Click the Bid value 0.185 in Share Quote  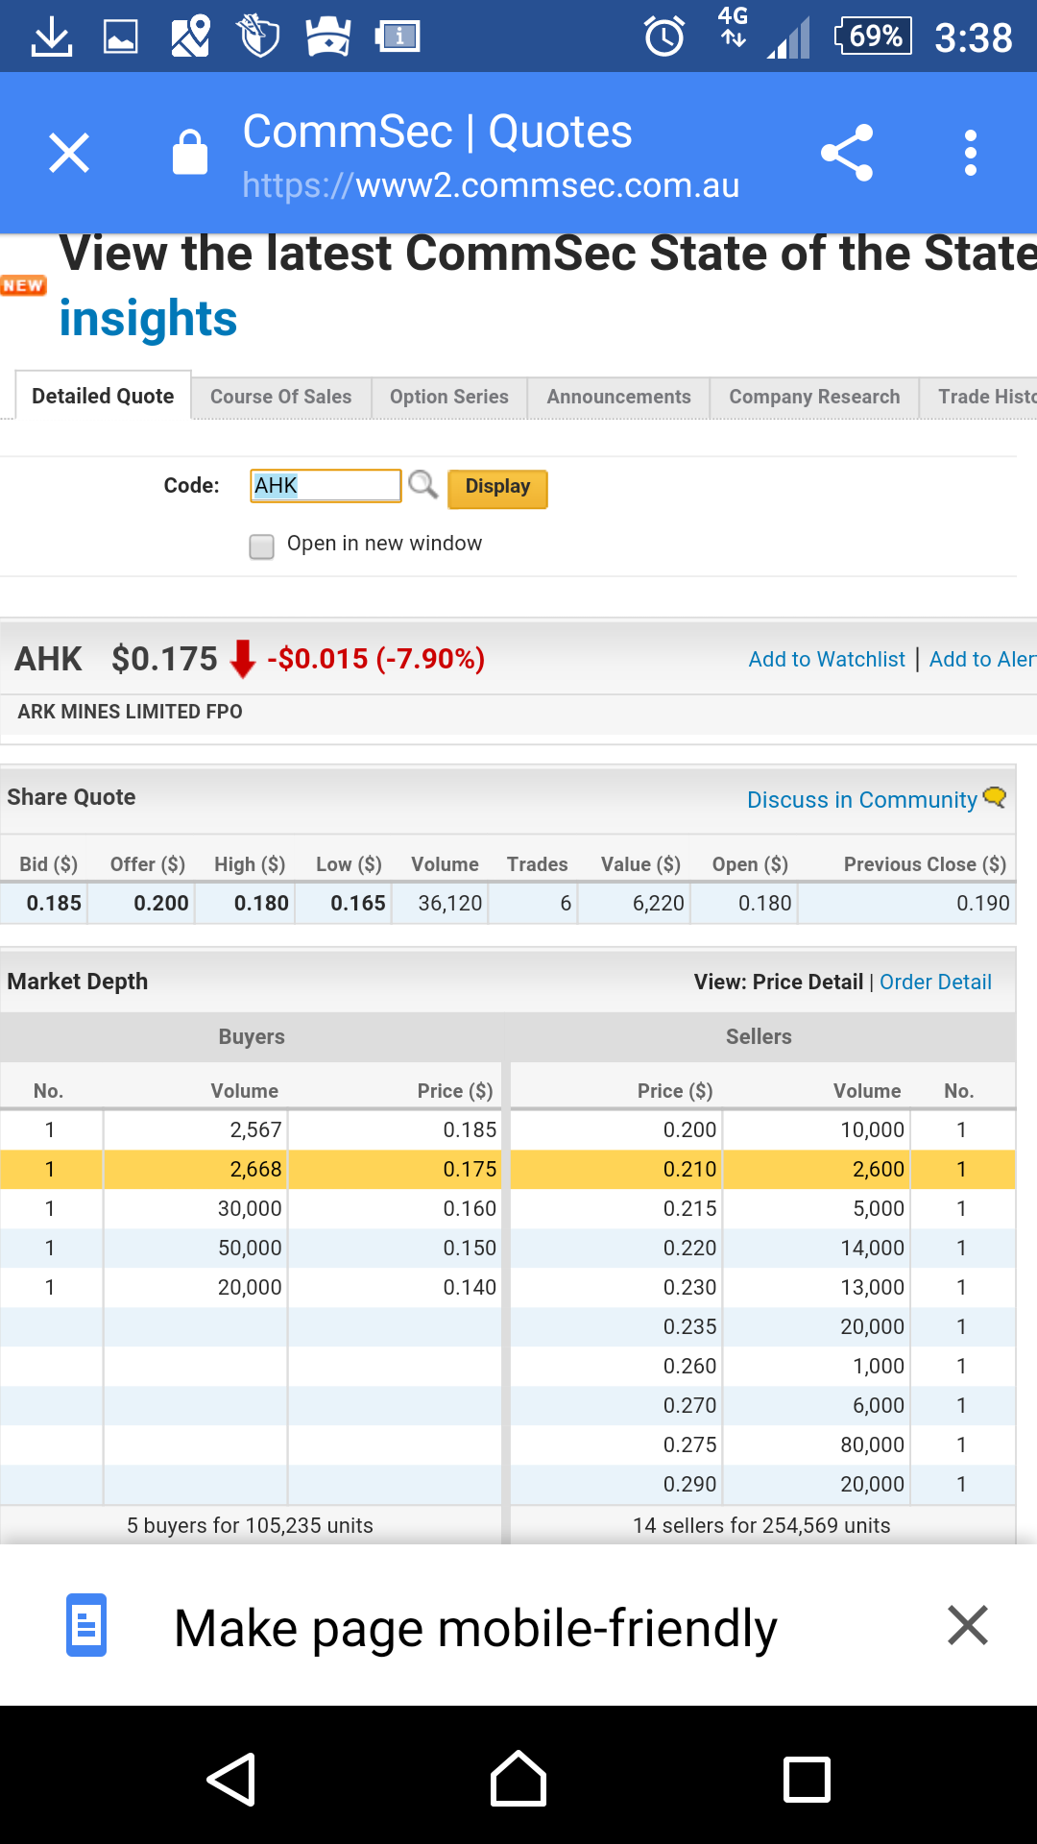[54, 903]
